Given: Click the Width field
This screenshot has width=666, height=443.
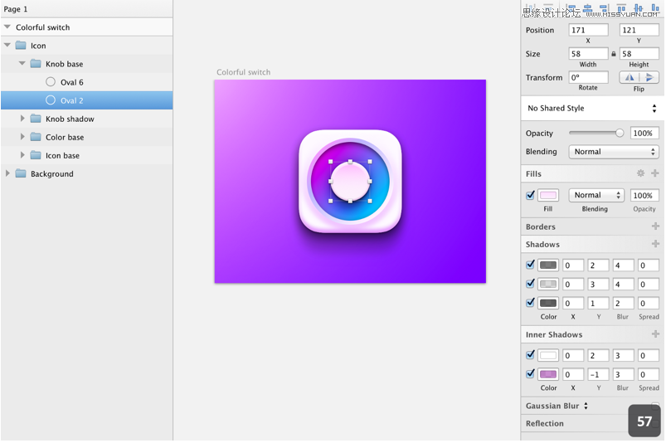Looking at the screenshot, I should pos(588,54).
